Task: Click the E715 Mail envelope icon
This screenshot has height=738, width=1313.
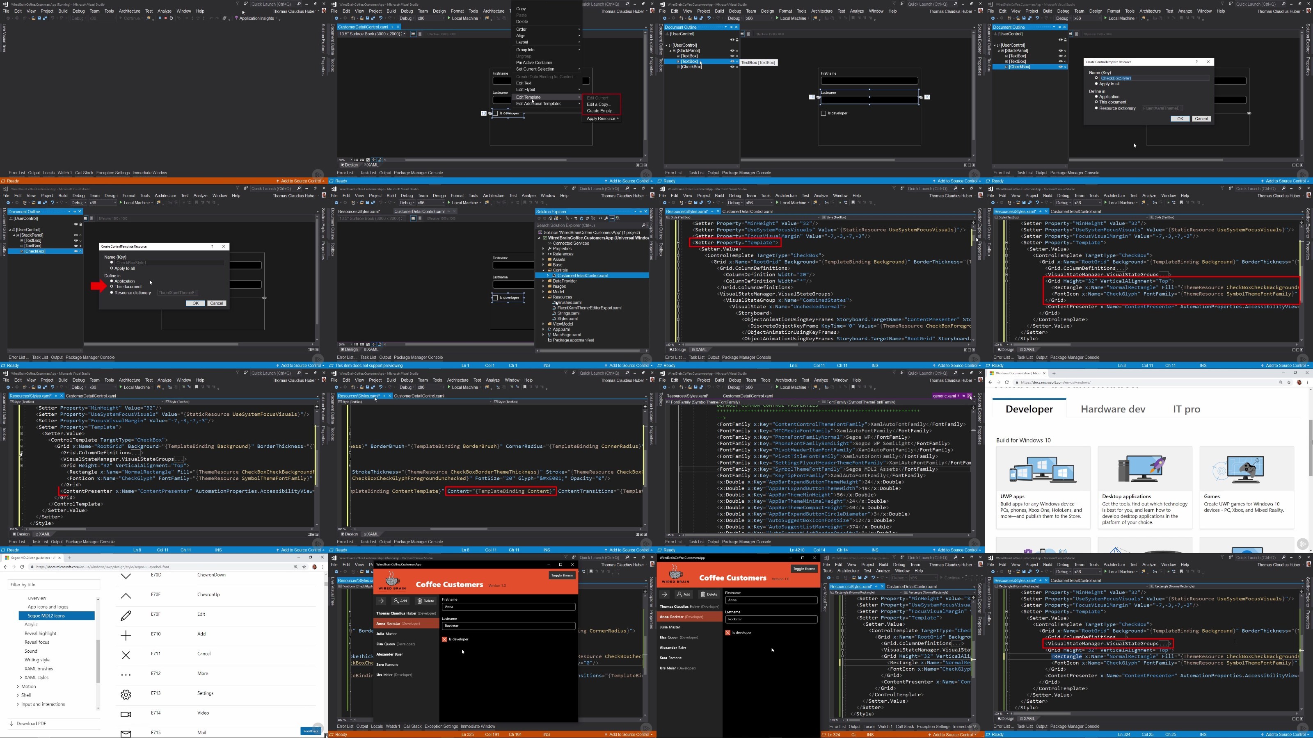Action: click(126, 733)
